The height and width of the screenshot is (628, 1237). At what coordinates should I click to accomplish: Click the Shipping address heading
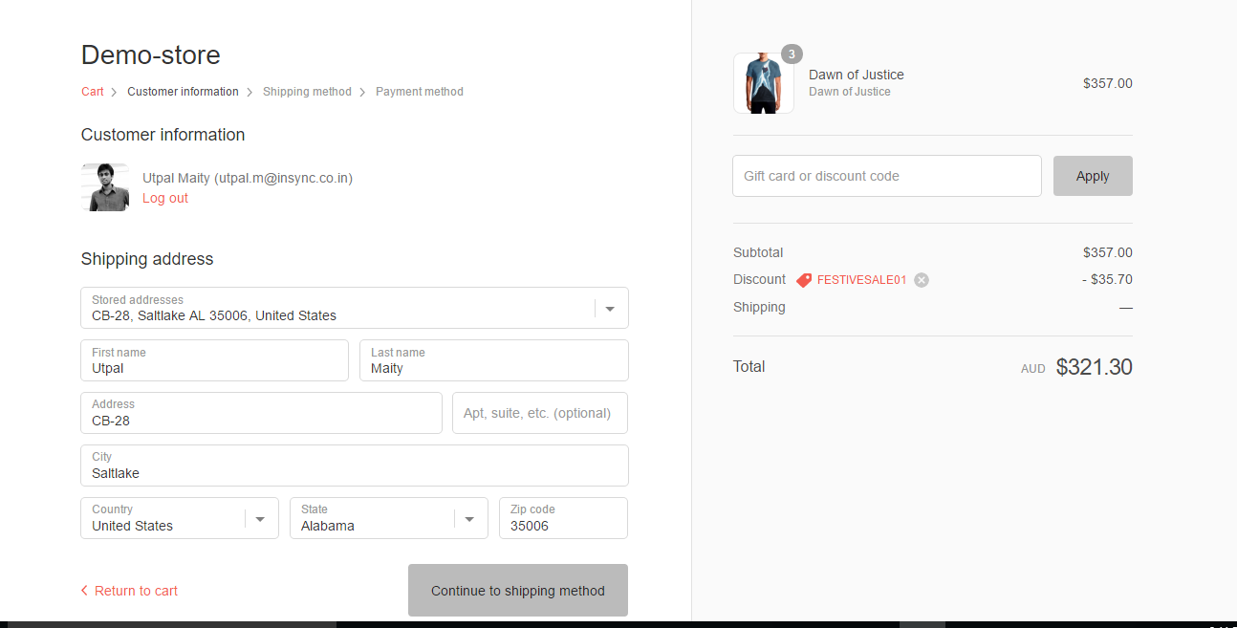(147, 259)
